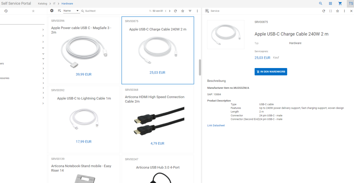This screenshot has width=354, height=183.
Task: Click the SRV00247 service number
Action: [132, 159]
